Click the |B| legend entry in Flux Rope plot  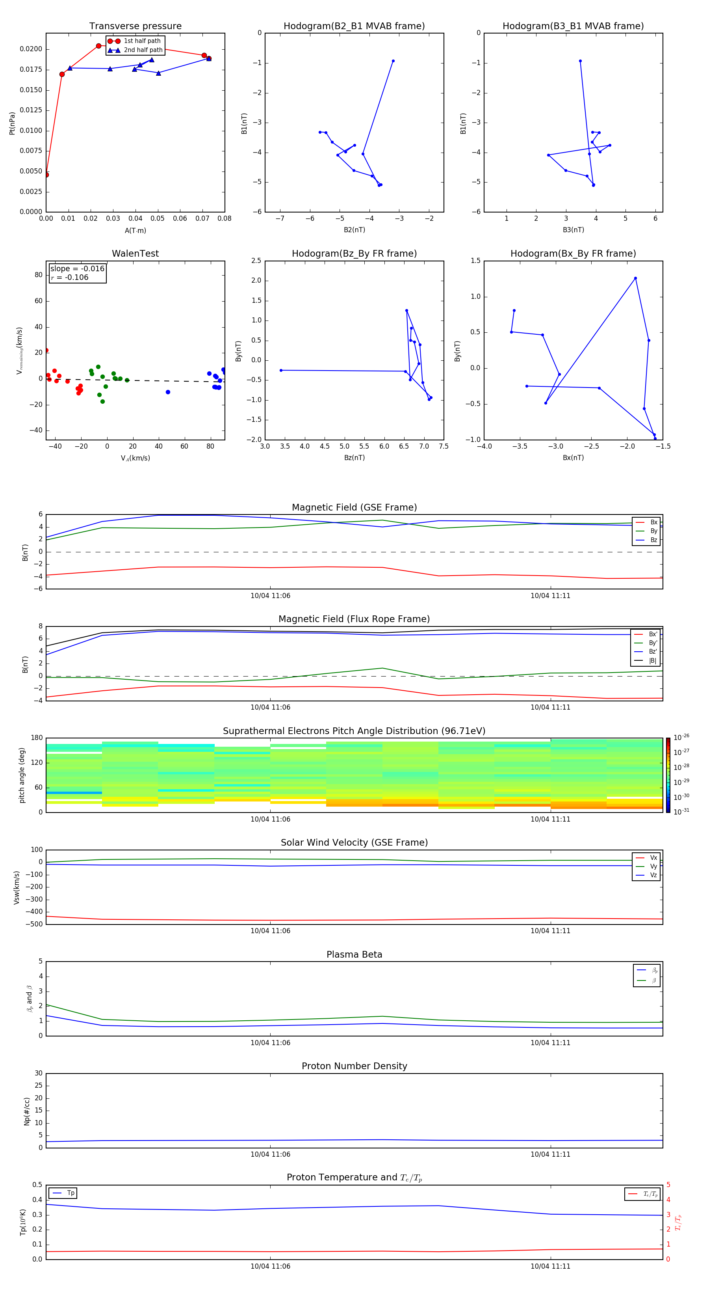pos(646,661)
